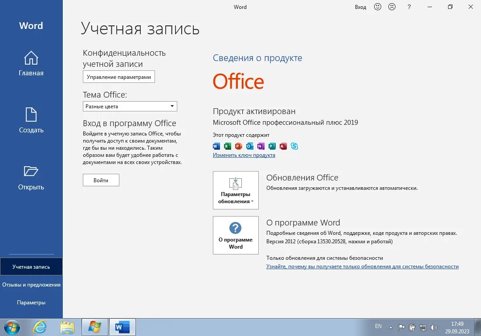Click the Войти sign-in button

point(101,180)
